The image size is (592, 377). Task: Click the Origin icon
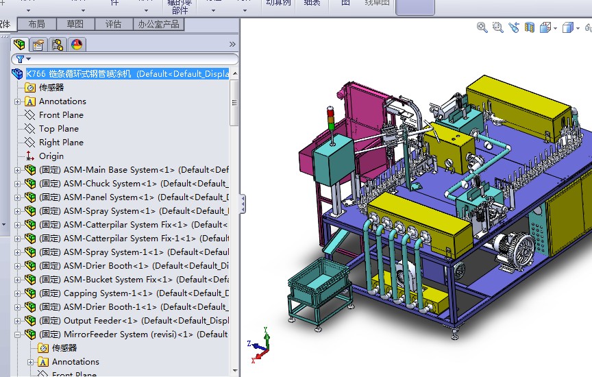pyautogui.click(x=30, y=156)
